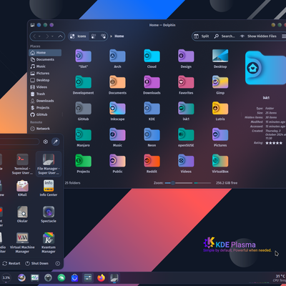The image size is (286, 286).
Task: Select the Neon folder icon
Action: (152, 134)
